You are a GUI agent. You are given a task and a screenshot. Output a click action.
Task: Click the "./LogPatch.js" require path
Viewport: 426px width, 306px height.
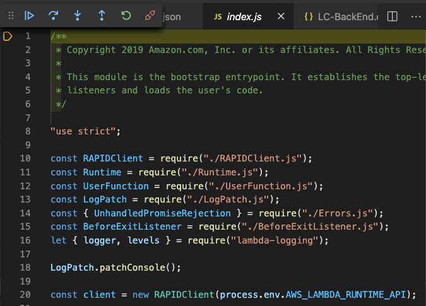[x=228, y=199]
